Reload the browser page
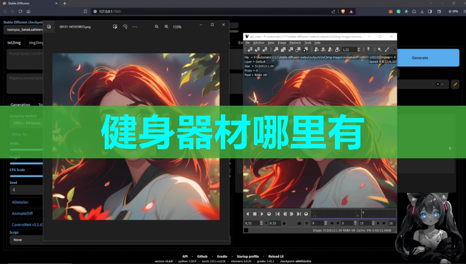The width and height of the screenshot is (466, 264). (20, 11)
